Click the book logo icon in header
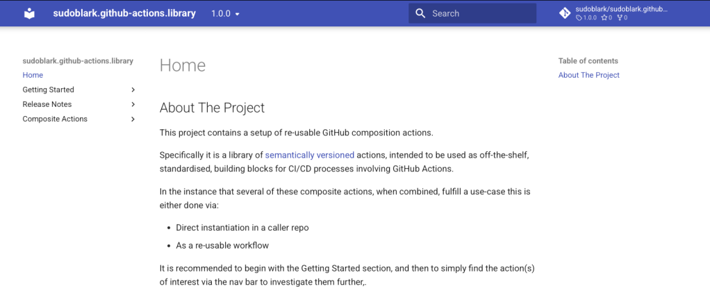 (x=29, y=14)
